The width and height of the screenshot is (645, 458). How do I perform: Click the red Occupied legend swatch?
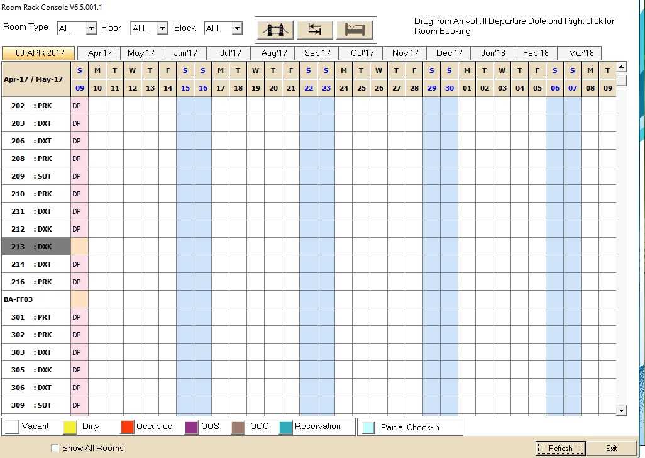coord(128,427)
